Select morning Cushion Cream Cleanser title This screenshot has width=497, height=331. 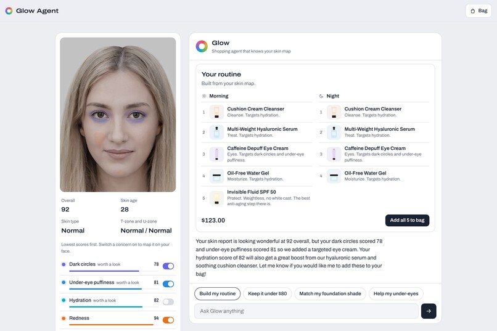click(x=255, y=109)
